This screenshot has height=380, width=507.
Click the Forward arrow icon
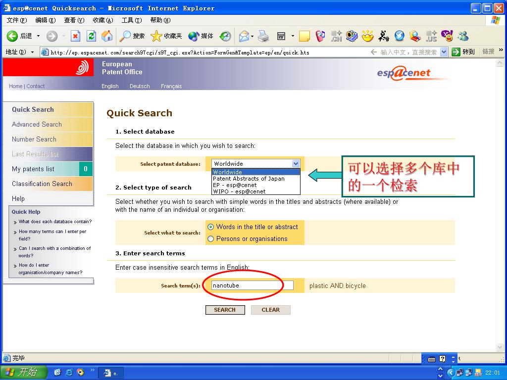point(51,36)
